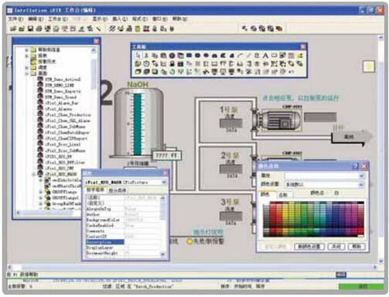This screenshot has width=389, height=297.
Task: Select iFix1_Chem_Production in the tree
Action: (68, 115)
